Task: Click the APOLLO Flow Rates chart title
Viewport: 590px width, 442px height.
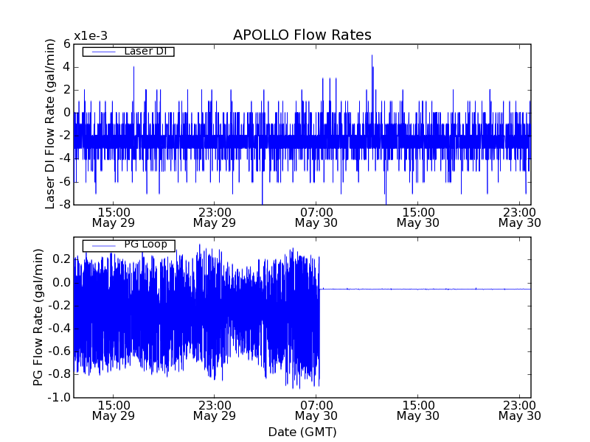Action: pos(302,35)
